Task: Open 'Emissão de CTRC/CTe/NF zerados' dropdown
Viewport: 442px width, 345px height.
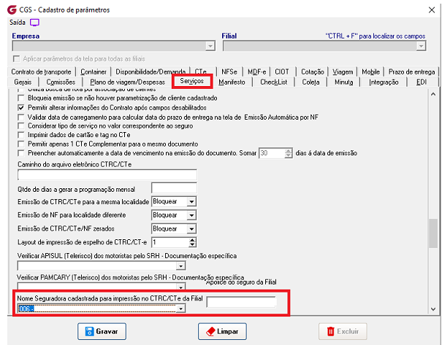Action: click(x=191, y=229)
